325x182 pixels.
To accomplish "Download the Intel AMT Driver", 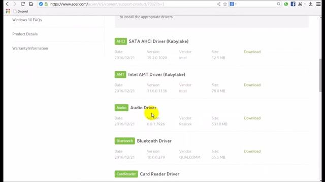I will click(x=252, y=85).
